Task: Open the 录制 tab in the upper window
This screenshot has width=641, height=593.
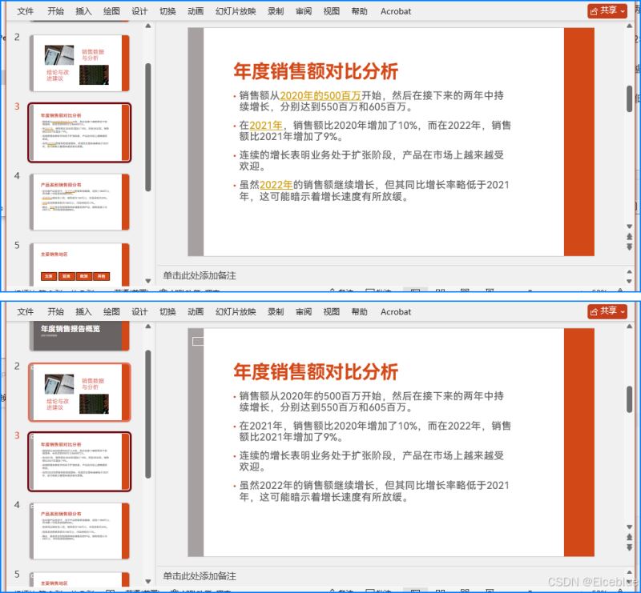Action: point(276,11)
